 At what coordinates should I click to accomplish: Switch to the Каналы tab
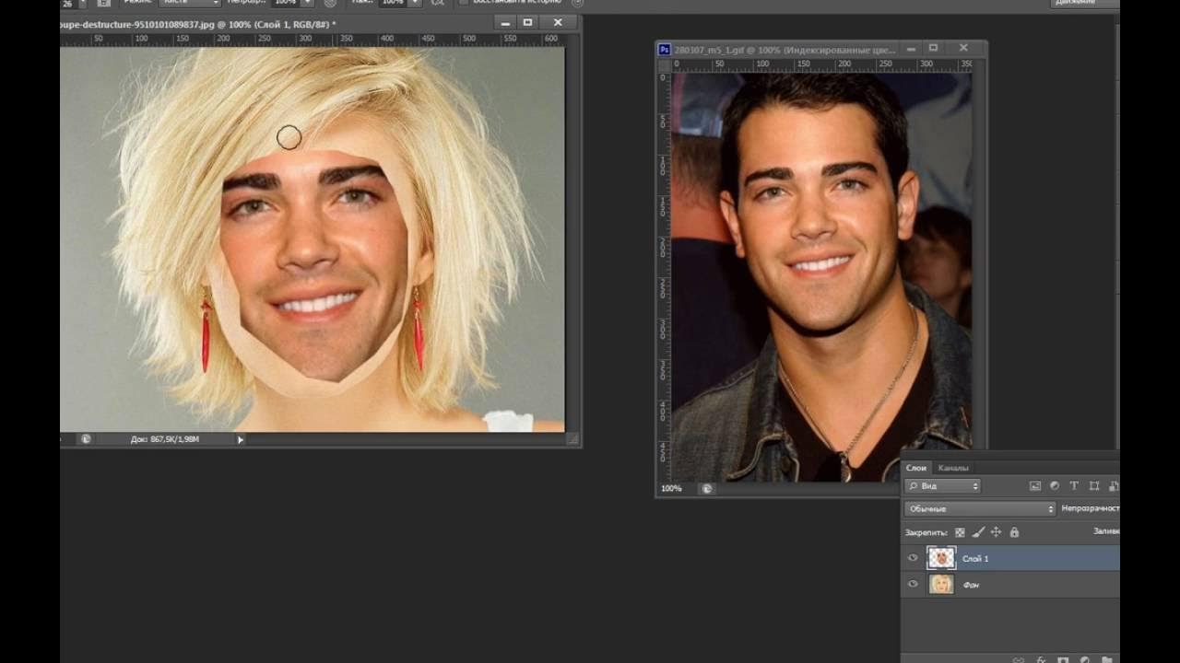[x=953, y=468]
